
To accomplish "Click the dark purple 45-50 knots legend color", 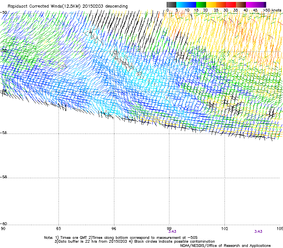I will (x=261, y=5).
